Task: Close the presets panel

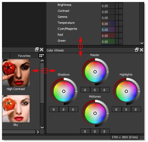Action: click(x=41, y=50)
